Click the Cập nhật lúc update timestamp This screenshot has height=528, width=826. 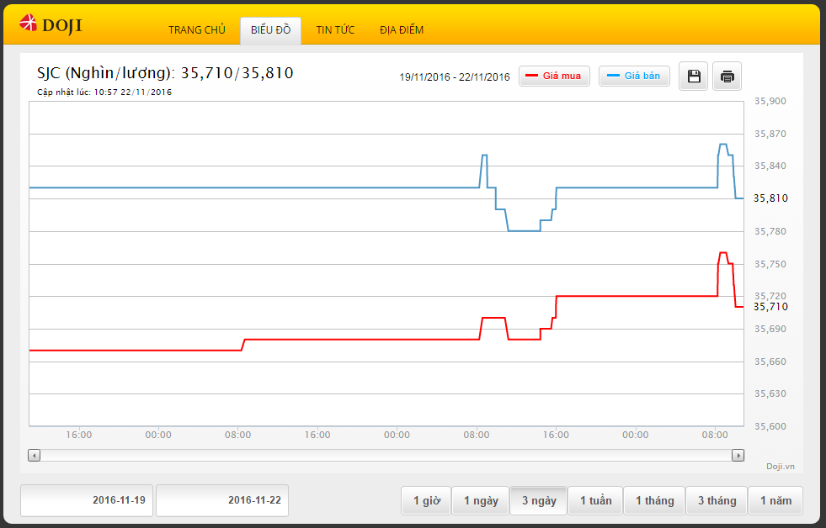[x=104, y=92]
